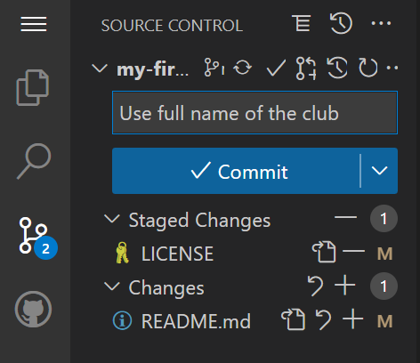The height and width of the screenshot is (363, 420).
Task: Open the Search view in activity bar
Action: click(34, 161)
